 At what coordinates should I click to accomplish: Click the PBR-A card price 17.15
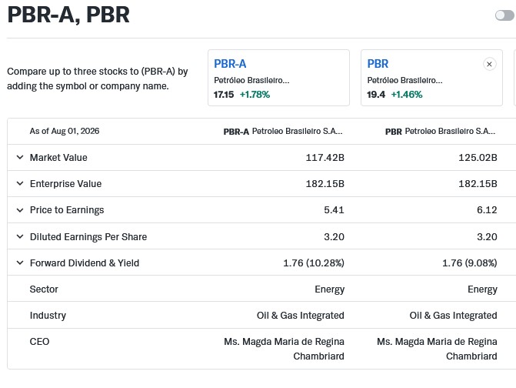pyautogui.click(x=224, y=95)
